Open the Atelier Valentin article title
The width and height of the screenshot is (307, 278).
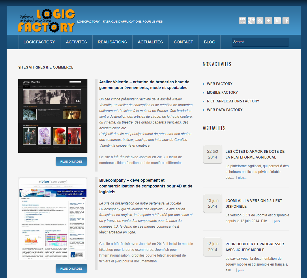[144, 85]
